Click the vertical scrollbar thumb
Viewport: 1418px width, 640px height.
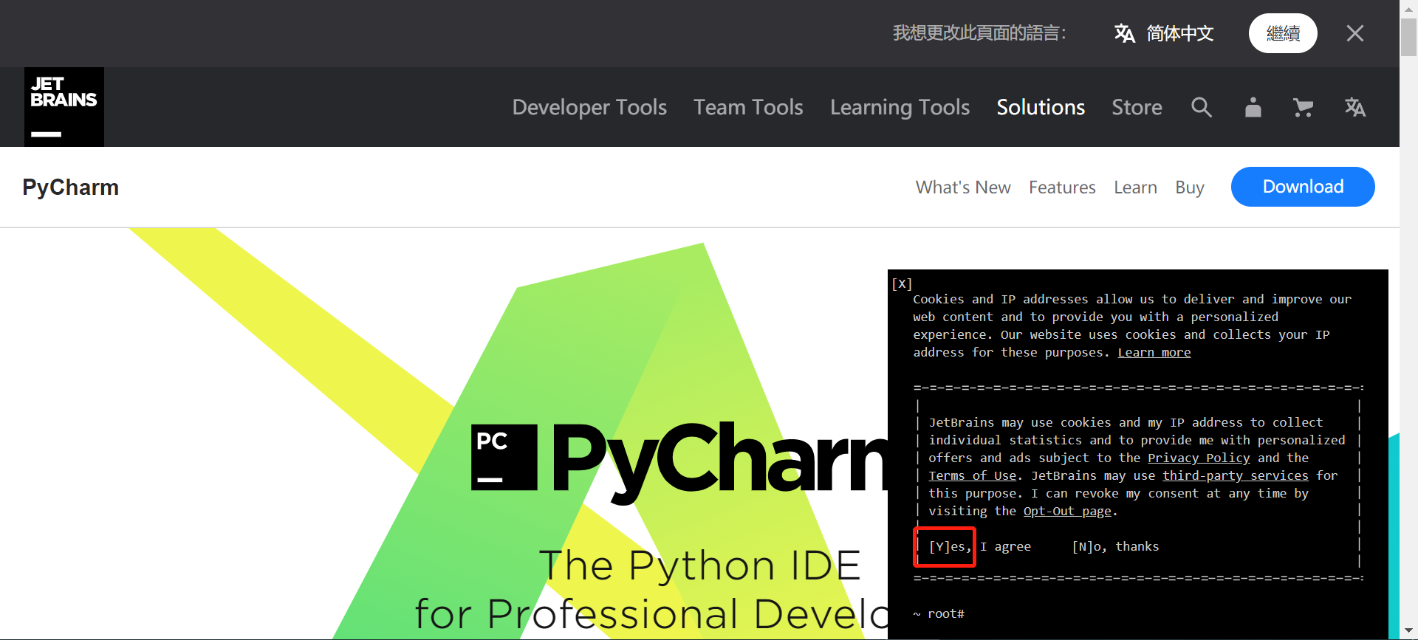[x=1408, y=37]
